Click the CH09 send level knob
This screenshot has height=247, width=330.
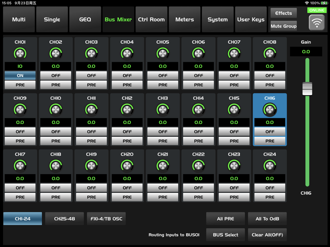point(20,110)
